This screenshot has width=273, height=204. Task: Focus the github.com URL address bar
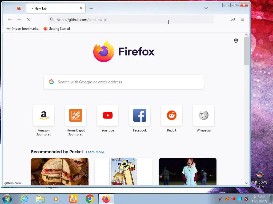click(x=131, y=20)
